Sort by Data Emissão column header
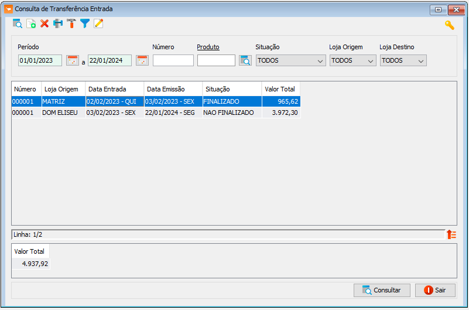 173,89
